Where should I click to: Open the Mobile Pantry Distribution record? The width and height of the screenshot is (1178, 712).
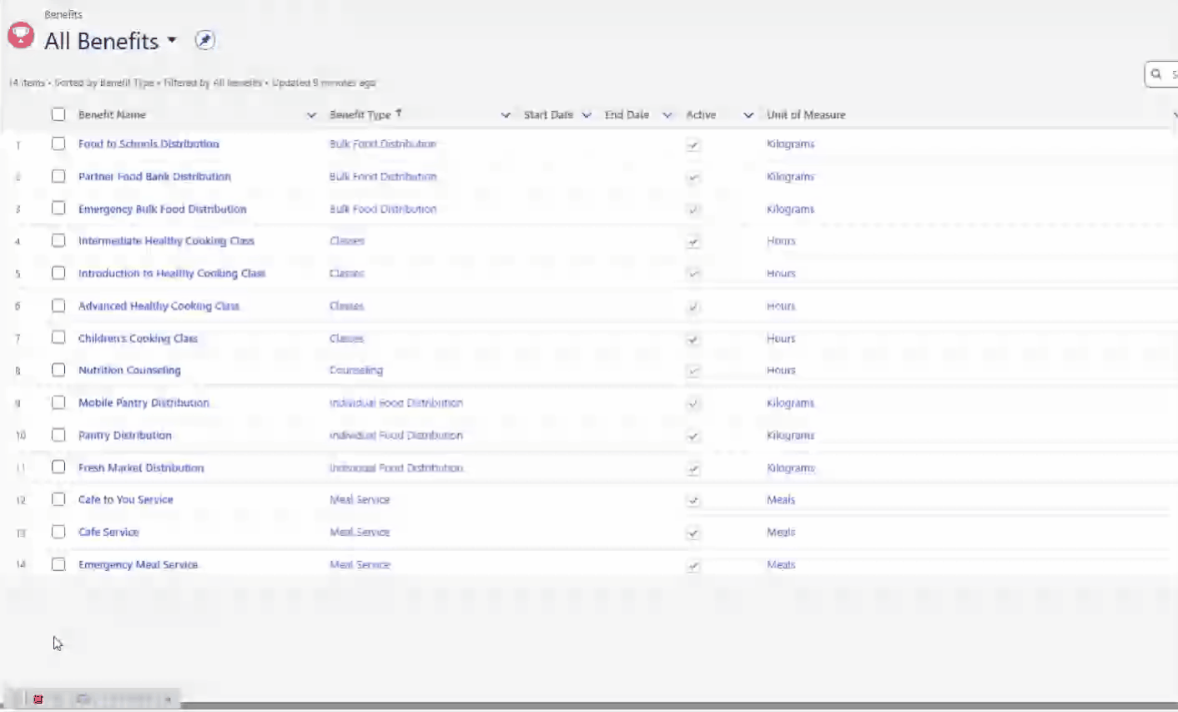coord(143,403)
